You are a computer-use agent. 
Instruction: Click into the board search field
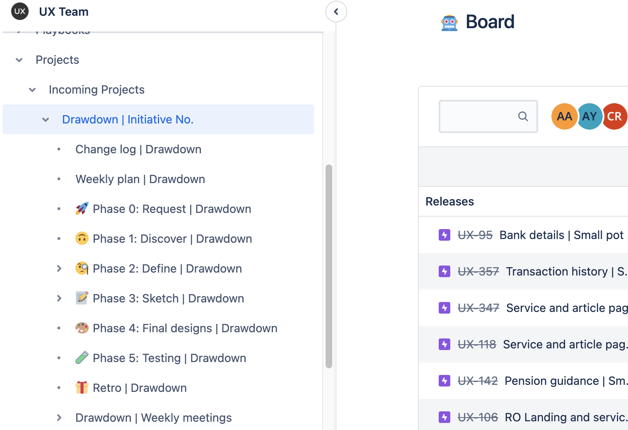[478, 116]
